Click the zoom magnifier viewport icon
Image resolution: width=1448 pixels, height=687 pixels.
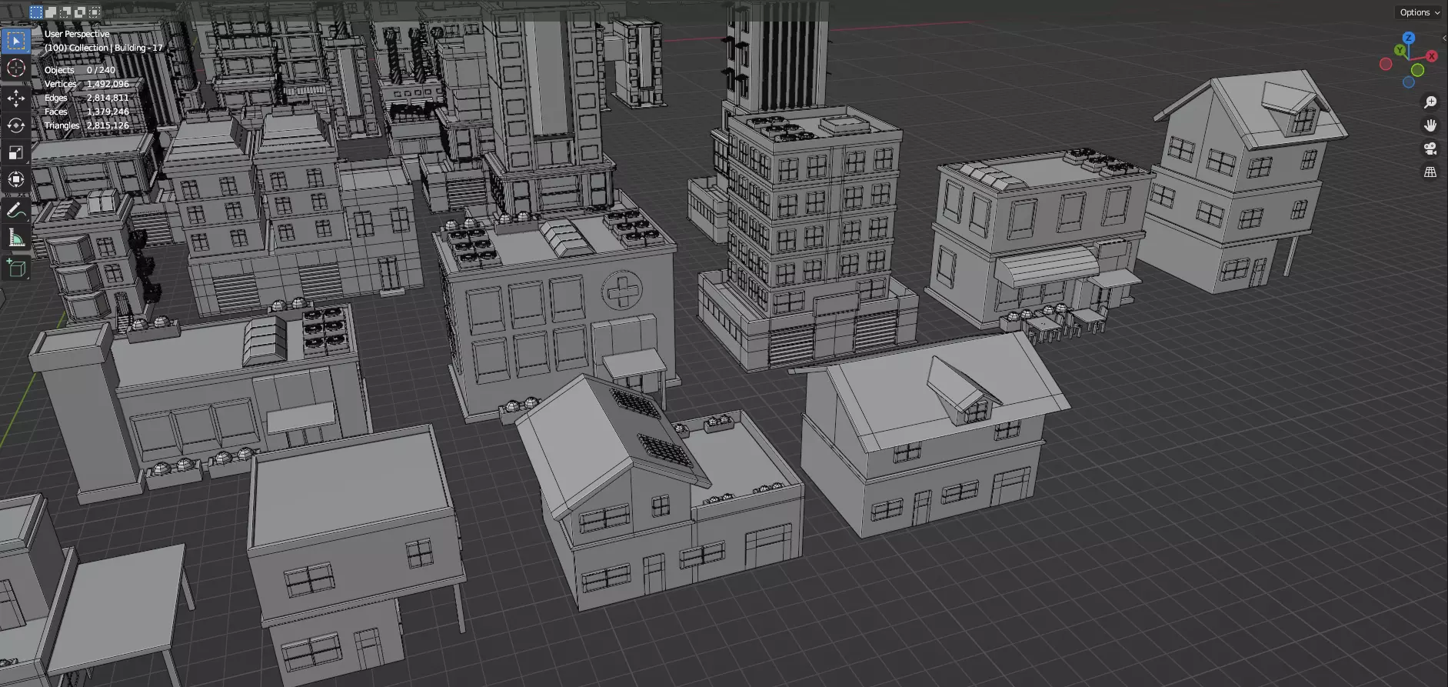point(1430,102)
